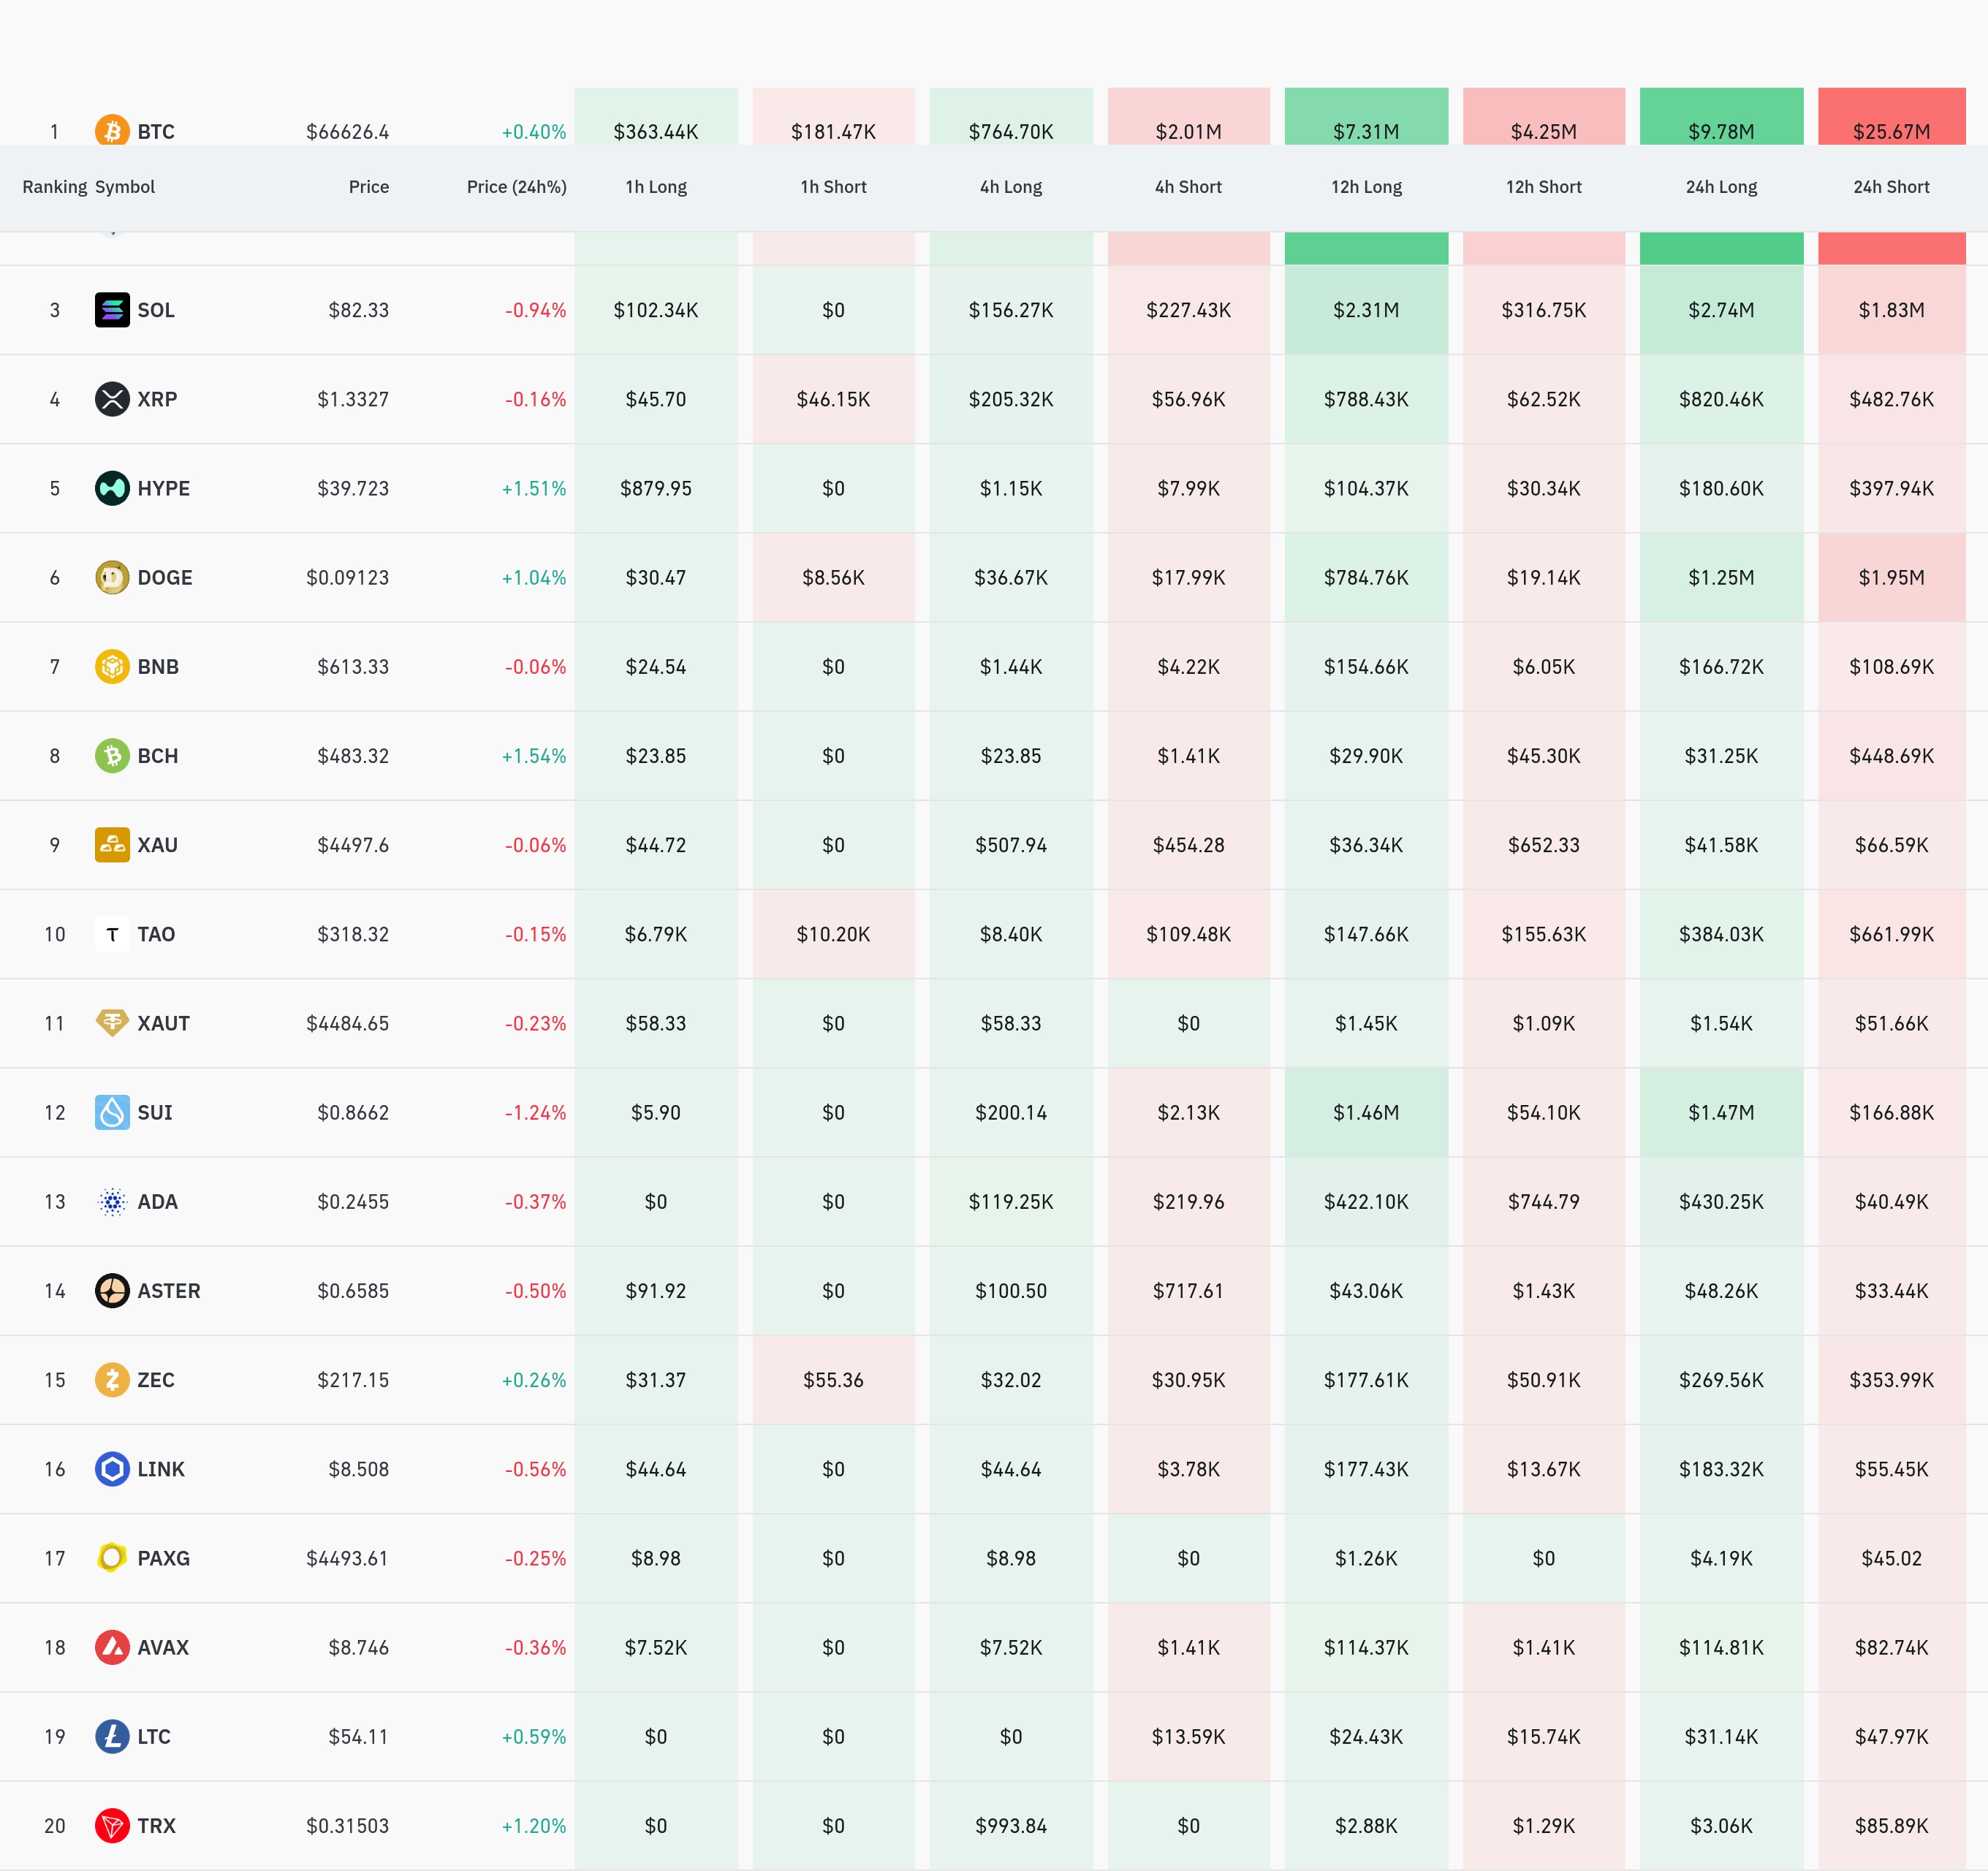1988x1871 pixels.
Task: Open the ZEC symbol link
Action: [x=155, y=1379]
